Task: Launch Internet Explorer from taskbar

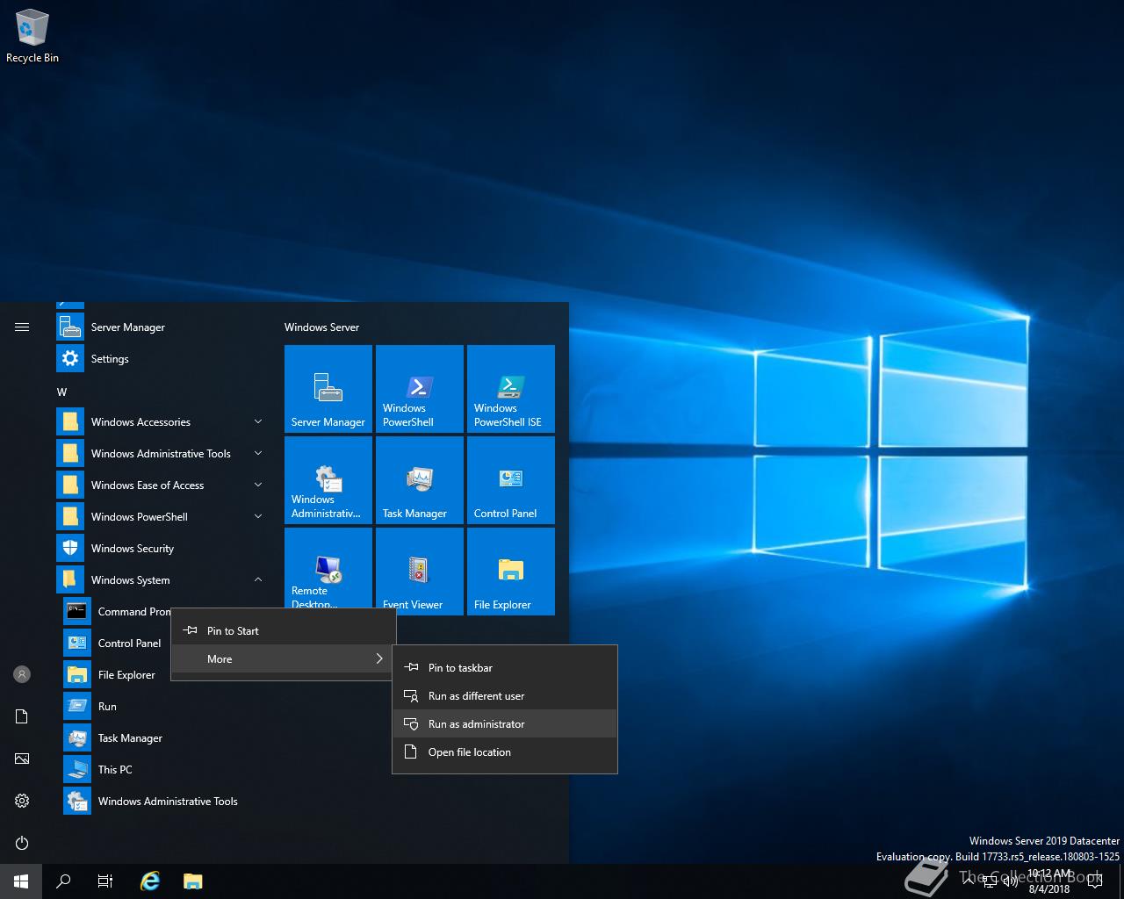Action: [x=151, y=881]
